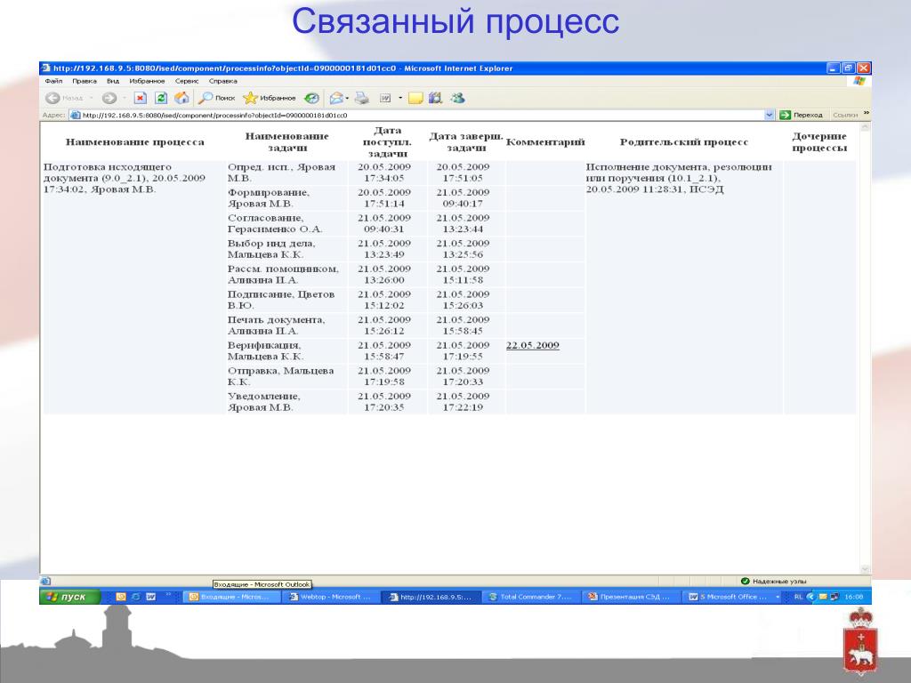Click task cell 'Подписание, Цветов В.Ю.'
Screen dimensions: 911x683
click(287, 300)
